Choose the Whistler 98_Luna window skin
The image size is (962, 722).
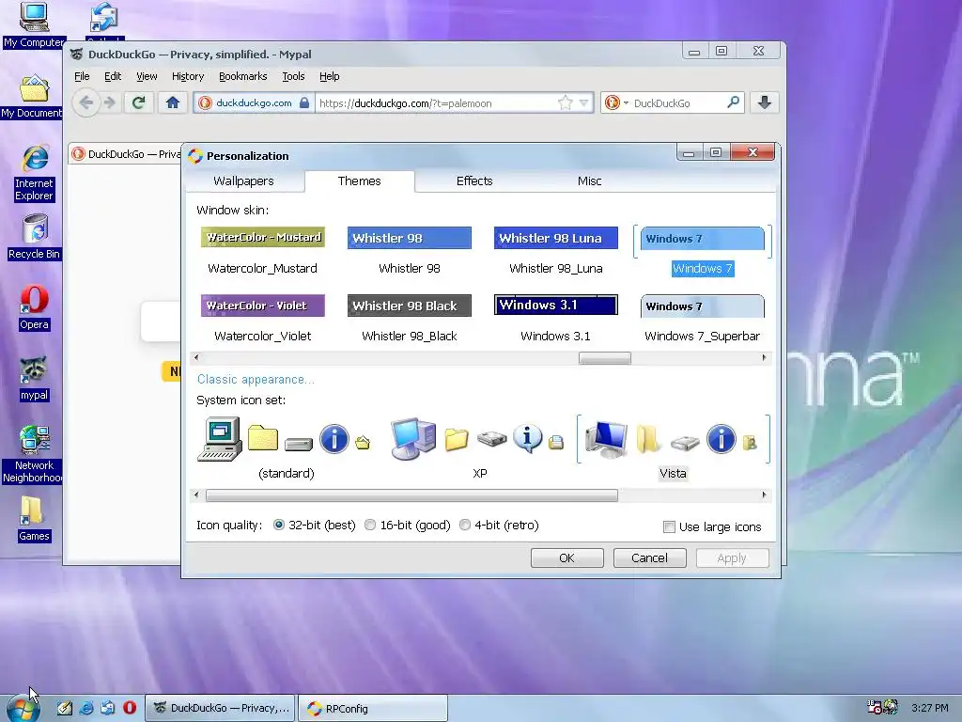click(x=556, y=250)
